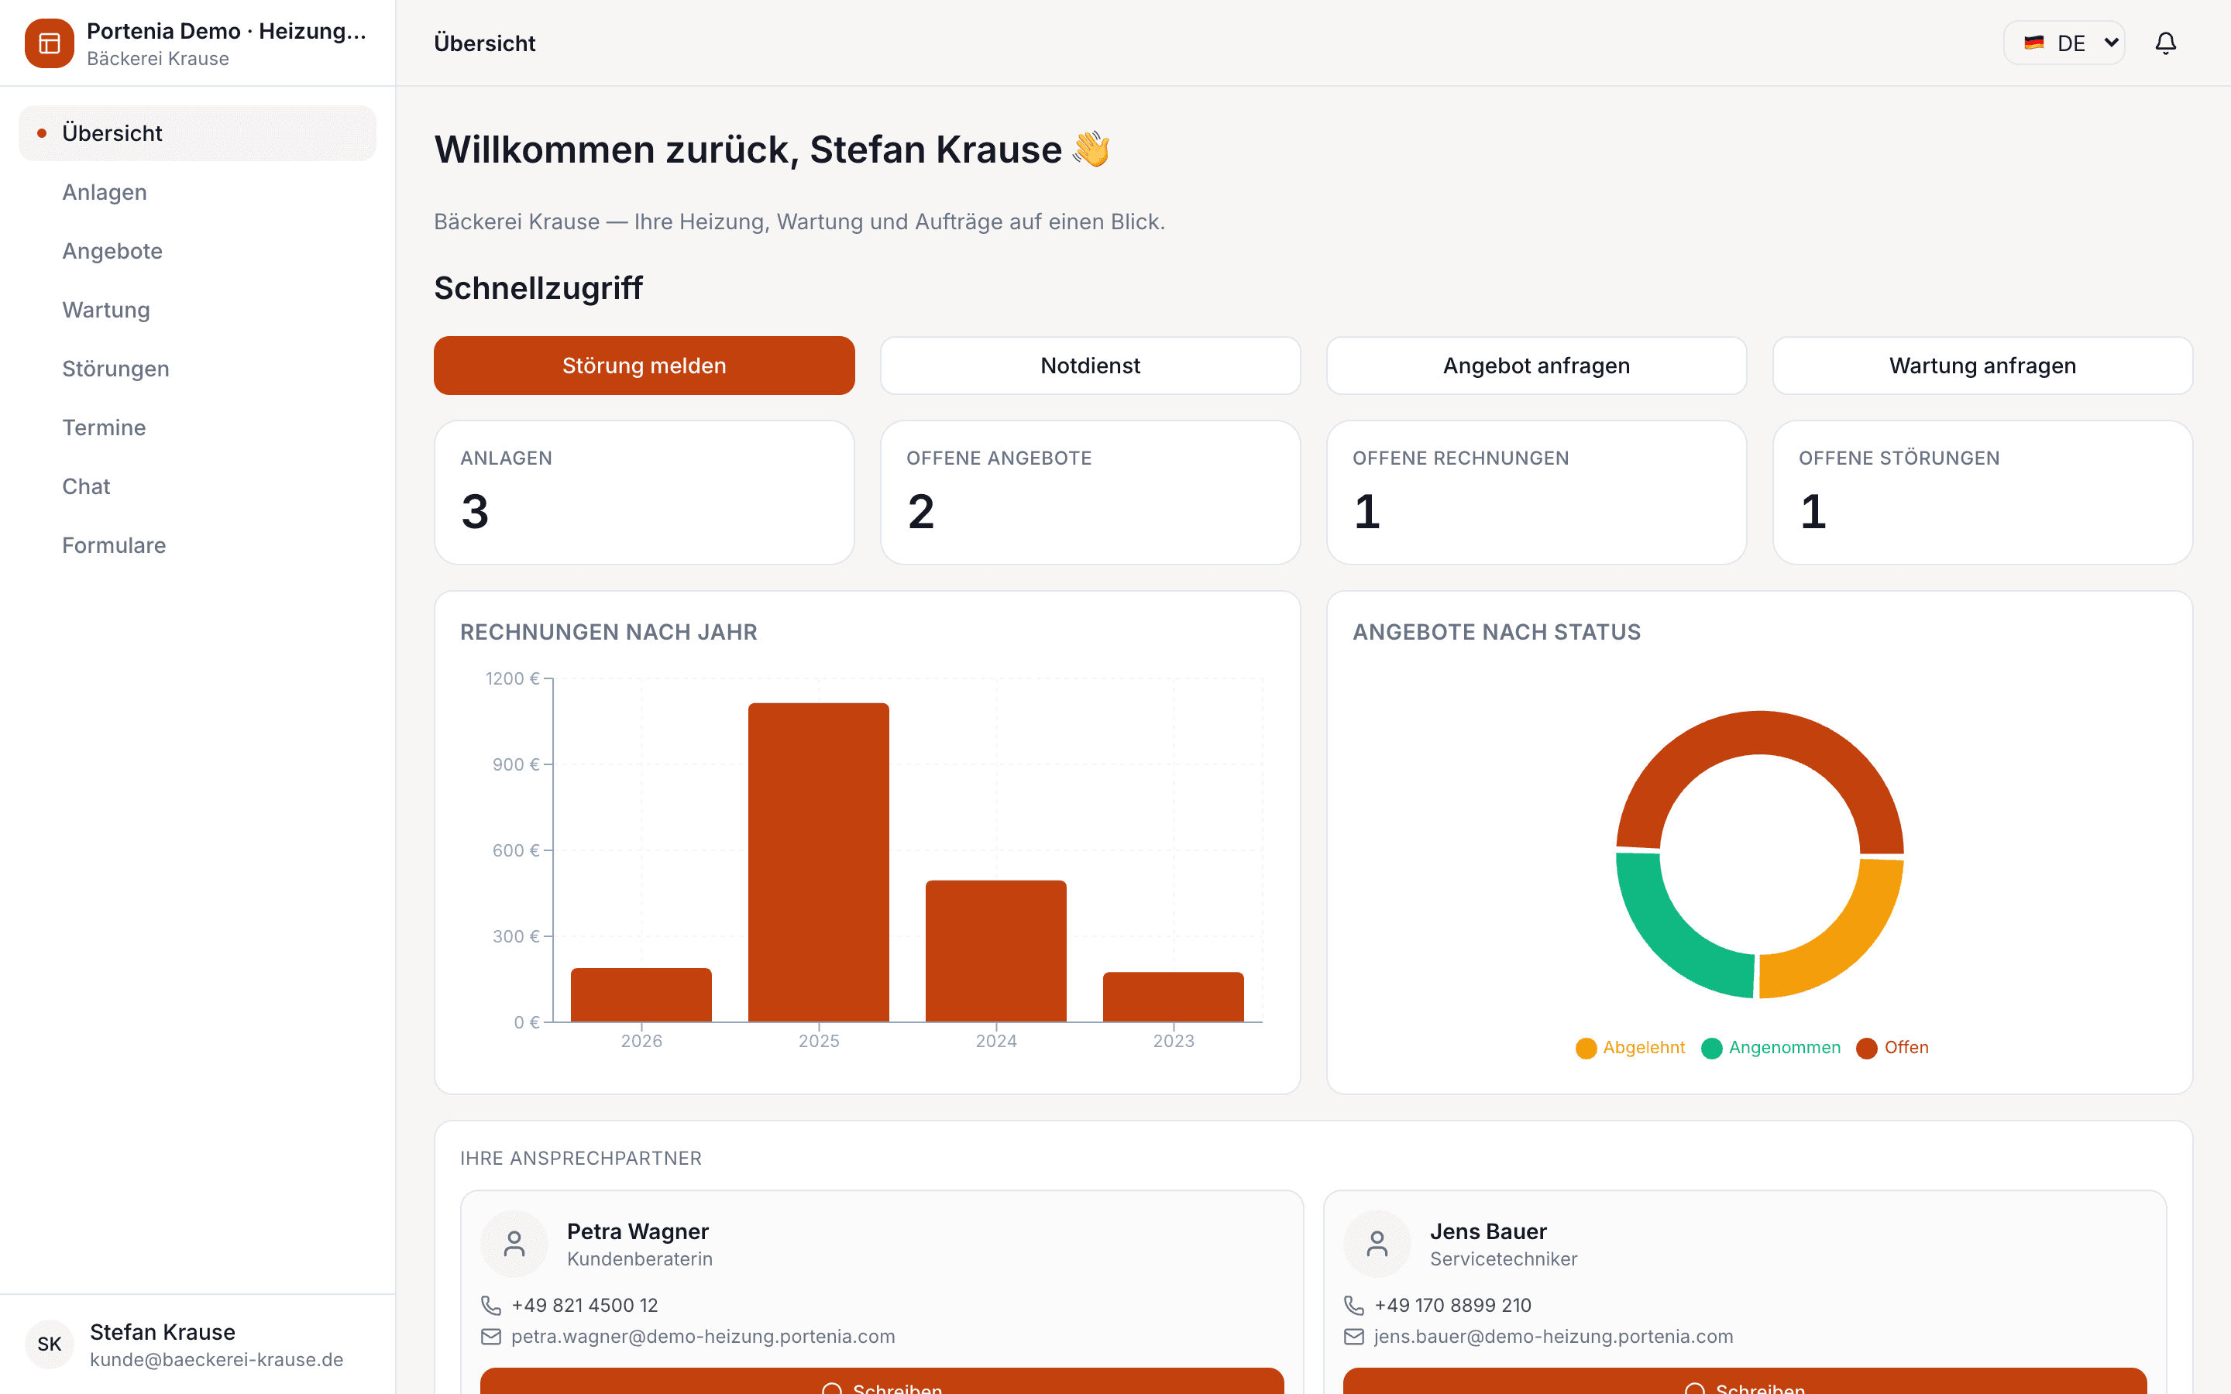
Task: Open Chat from the sidebar
Action: (x=198, y=487)
